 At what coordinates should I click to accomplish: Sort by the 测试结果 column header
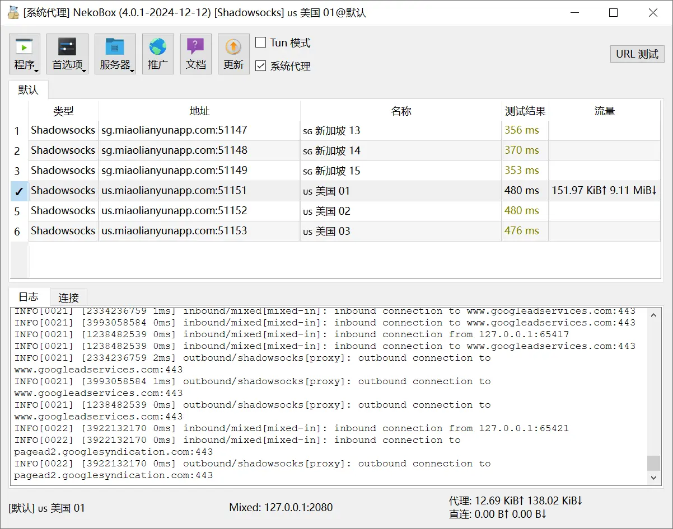coord(525,111)
